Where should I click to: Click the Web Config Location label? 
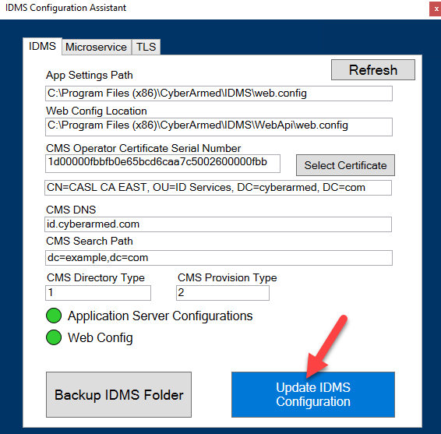tap(97, 111)
